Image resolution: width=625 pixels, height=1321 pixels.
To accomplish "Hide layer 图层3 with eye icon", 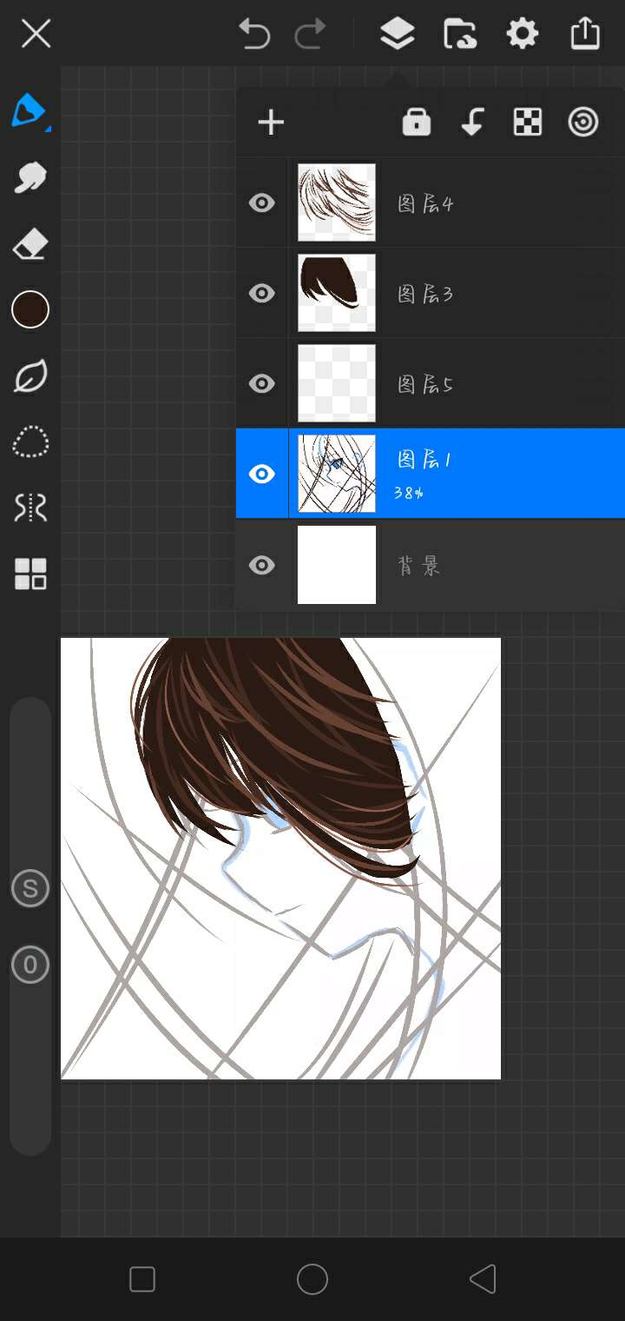I will point(261,294).
